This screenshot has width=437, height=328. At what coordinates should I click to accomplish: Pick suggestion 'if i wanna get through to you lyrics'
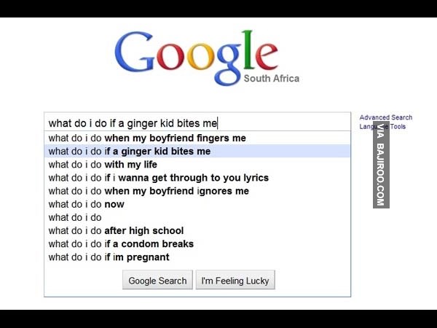pyautogui.click(x=197, y=178)
